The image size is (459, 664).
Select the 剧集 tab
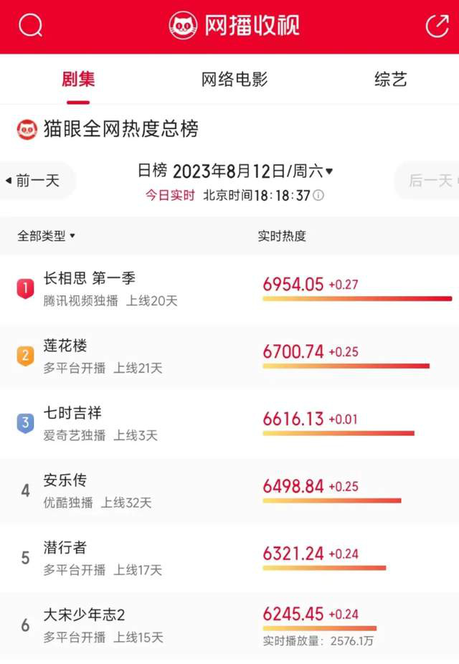78,79
